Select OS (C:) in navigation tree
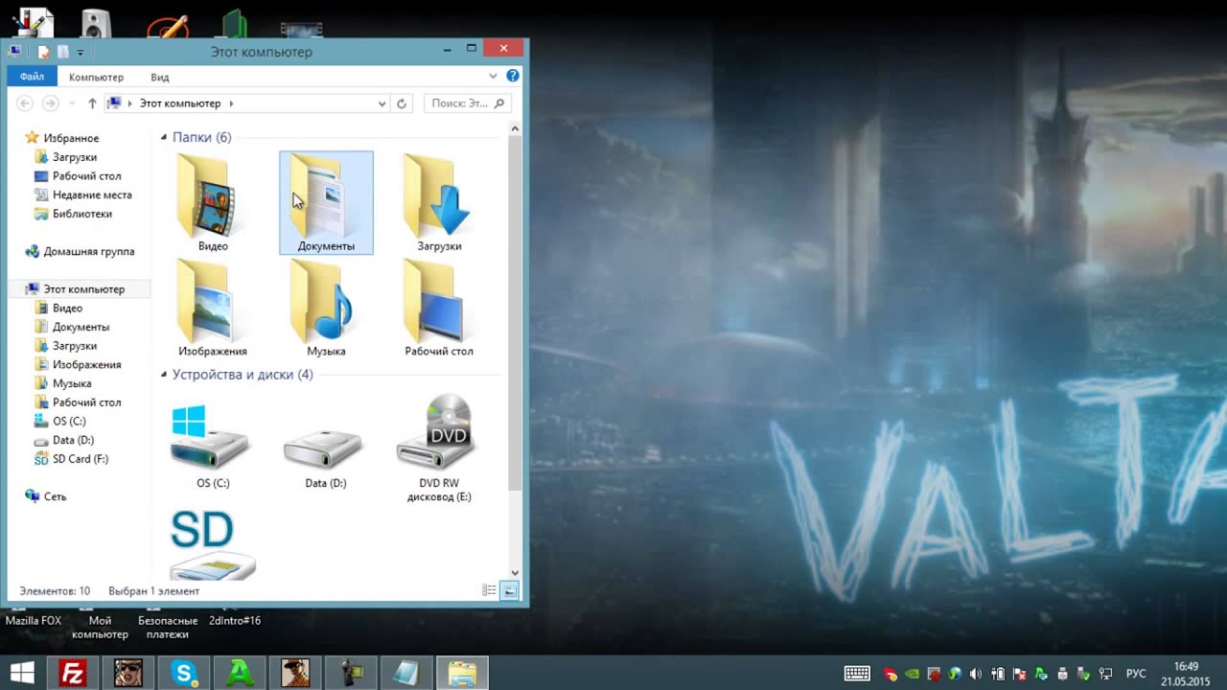 69,421
